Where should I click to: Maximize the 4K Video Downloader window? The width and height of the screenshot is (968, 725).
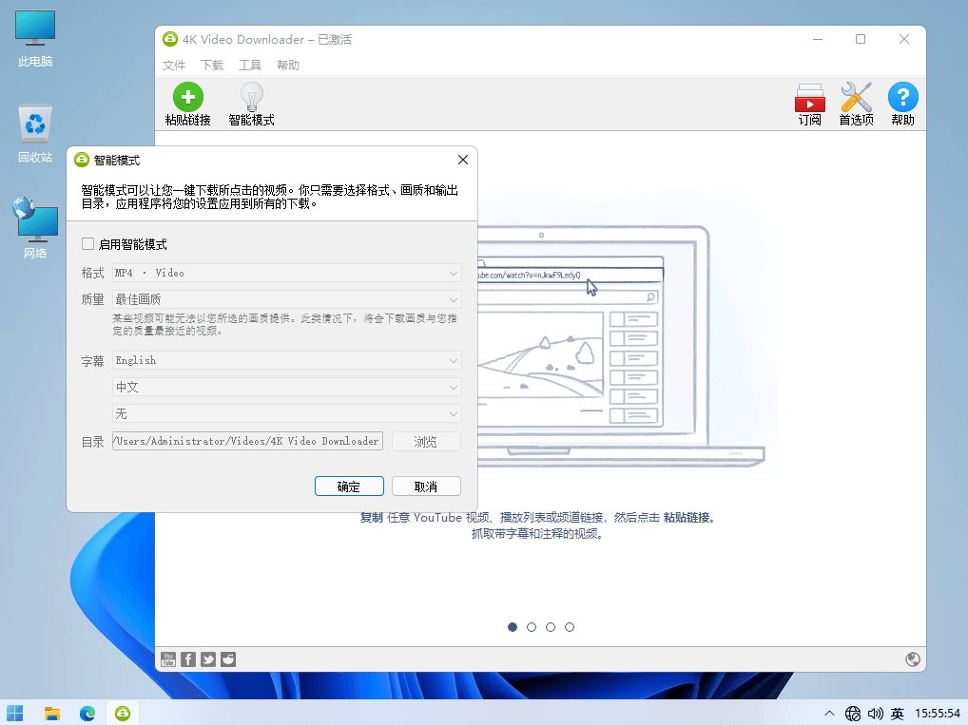[861, 39]
